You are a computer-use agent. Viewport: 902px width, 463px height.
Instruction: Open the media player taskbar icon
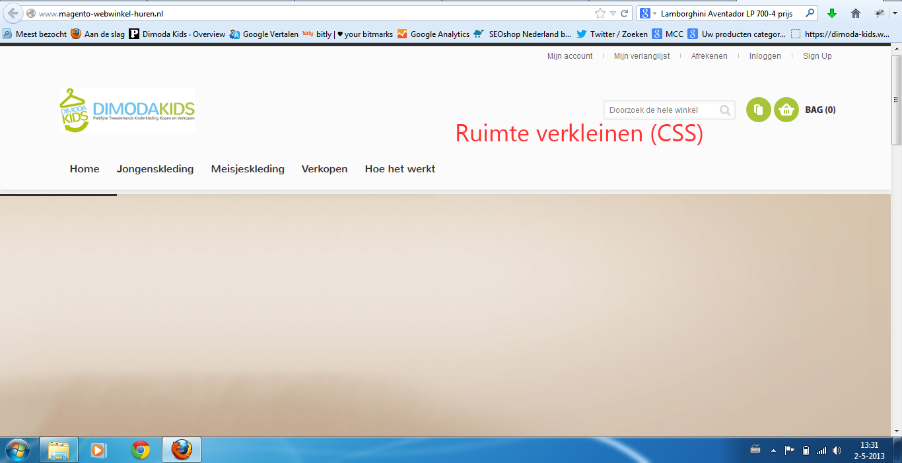point(98,450)
